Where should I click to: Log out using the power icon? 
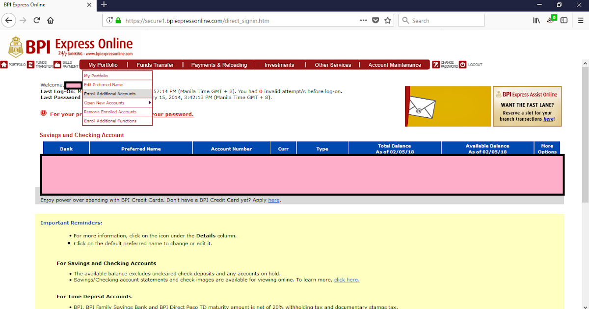point(462,64)
